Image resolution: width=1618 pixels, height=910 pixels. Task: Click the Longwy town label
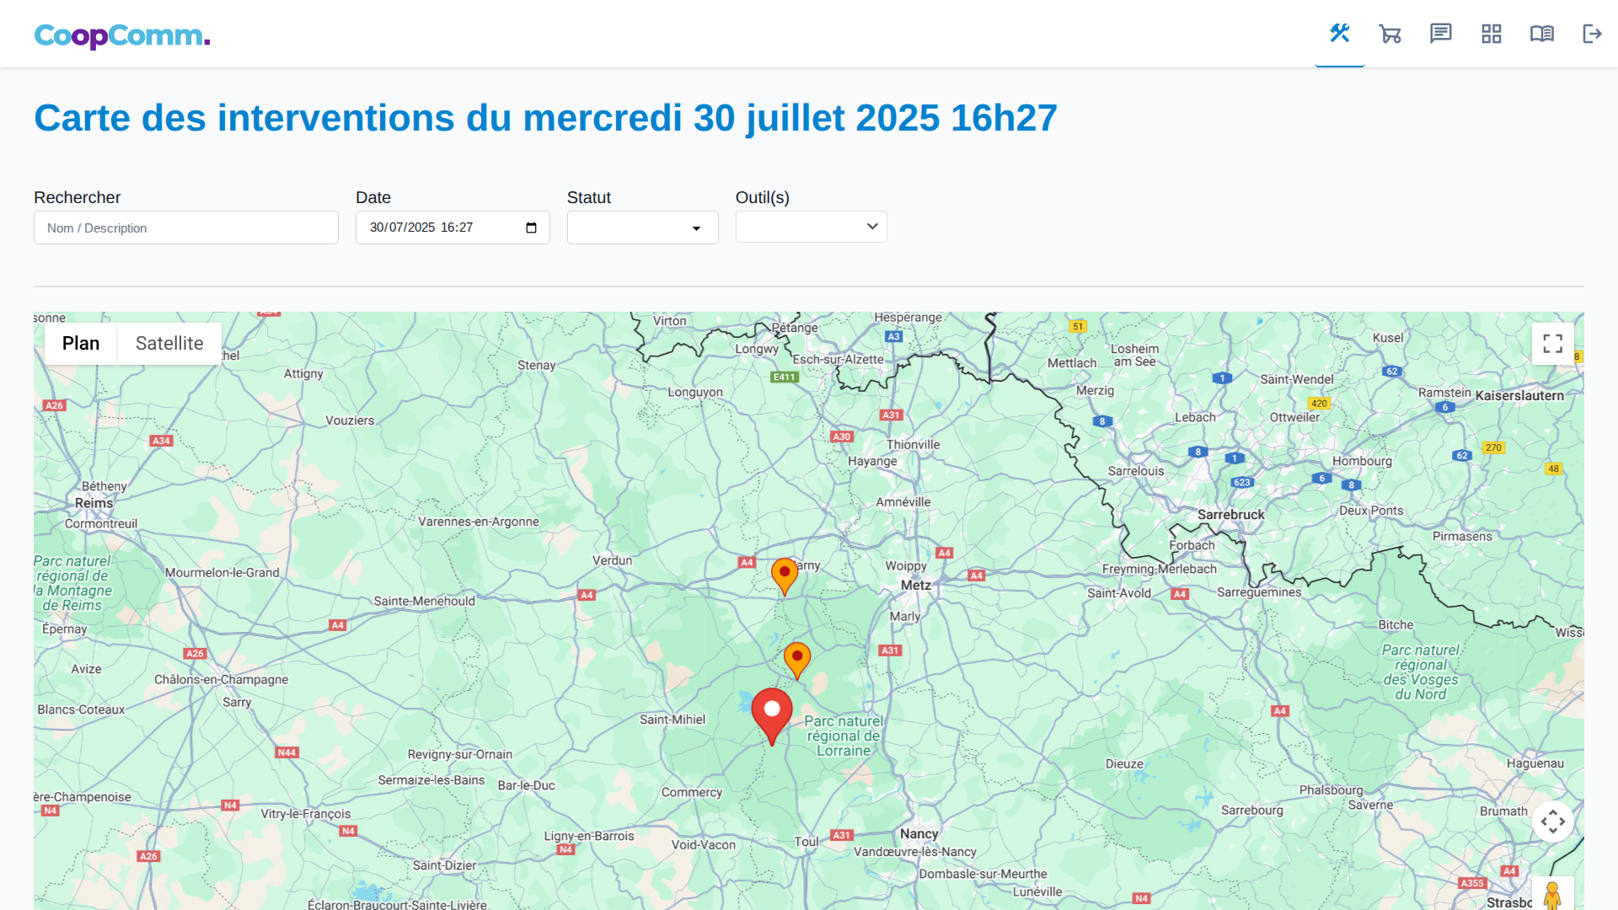coord(757,349)
